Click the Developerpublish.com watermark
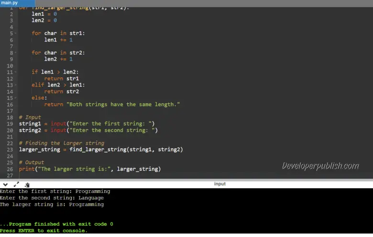Image resolution: width=373 pixels, height=237 pixels. [320, 166]
